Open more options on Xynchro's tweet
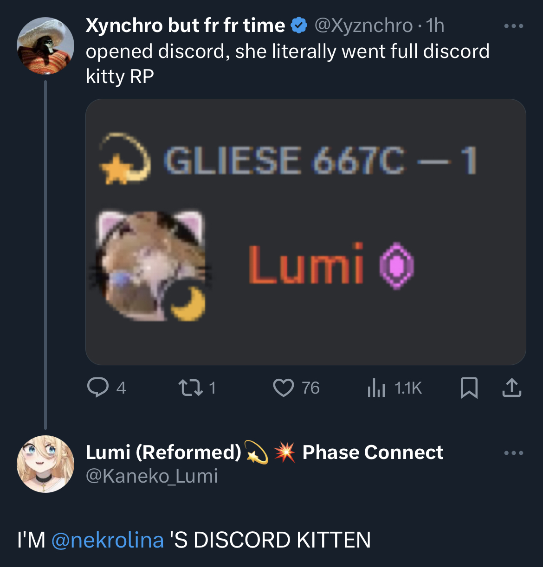This screenshot has height=567, width=543. 513,26
